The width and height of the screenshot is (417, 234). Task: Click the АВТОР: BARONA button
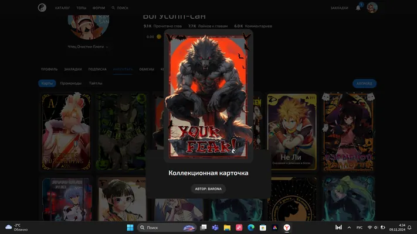[x=208, y=189]
